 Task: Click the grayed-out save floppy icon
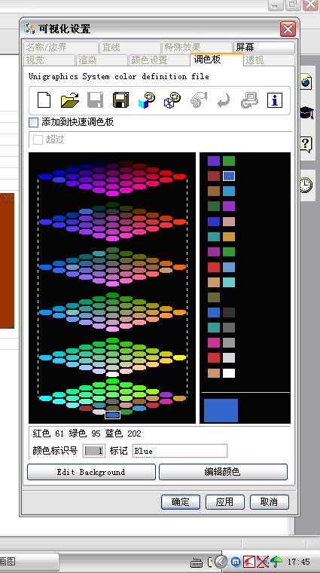pyautogui.click(x=95, y=100)
